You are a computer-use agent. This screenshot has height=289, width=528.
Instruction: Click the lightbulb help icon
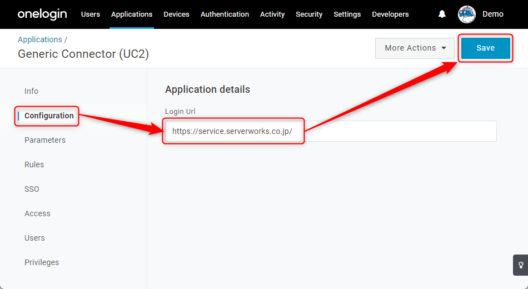coord(521,265)
